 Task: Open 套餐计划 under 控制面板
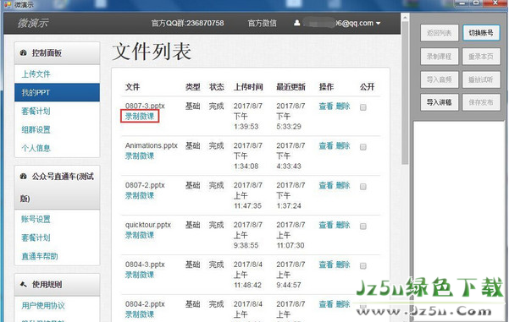[36, 111]
